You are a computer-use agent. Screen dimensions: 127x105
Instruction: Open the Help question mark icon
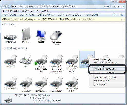122,15
